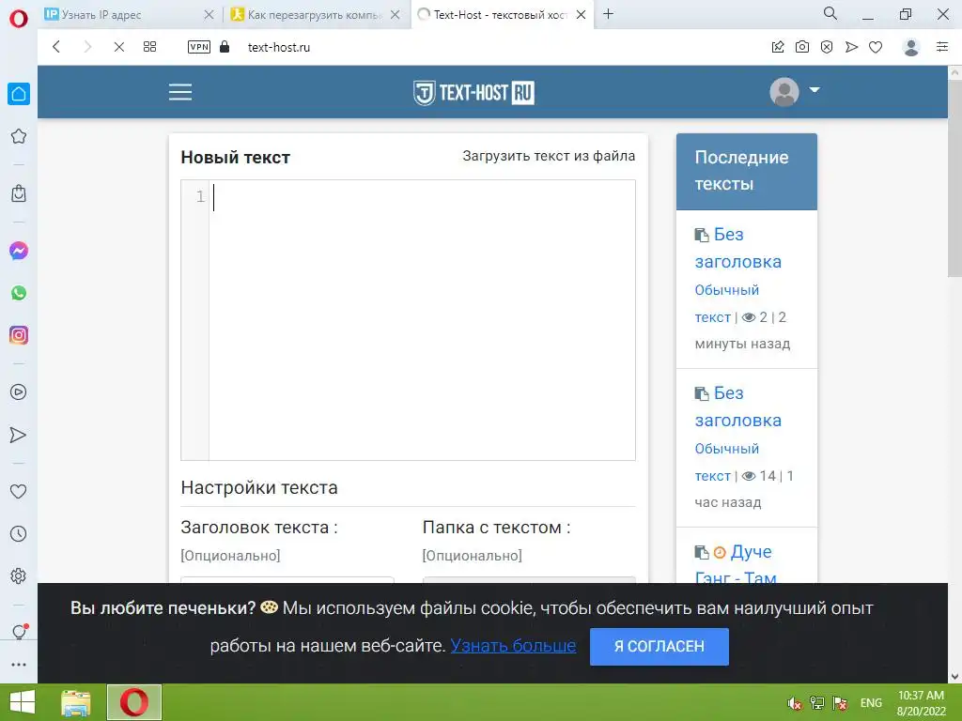
Task: Open the taskbar clock and date
Action: pyautogui.click(x=921, y=703)
